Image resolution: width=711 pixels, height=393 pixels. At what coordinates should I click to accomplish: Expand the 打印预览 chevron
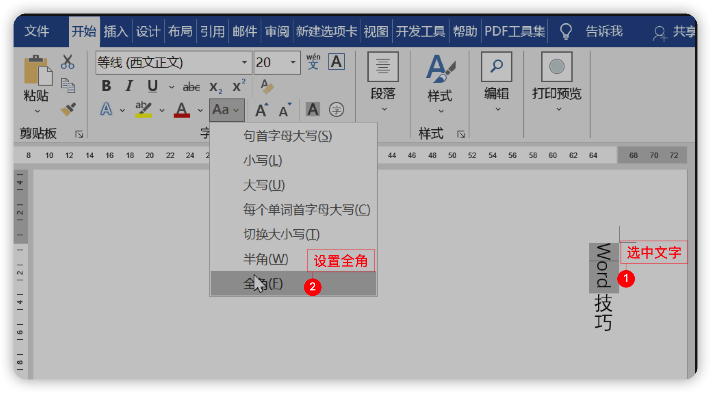click(559, 109)
